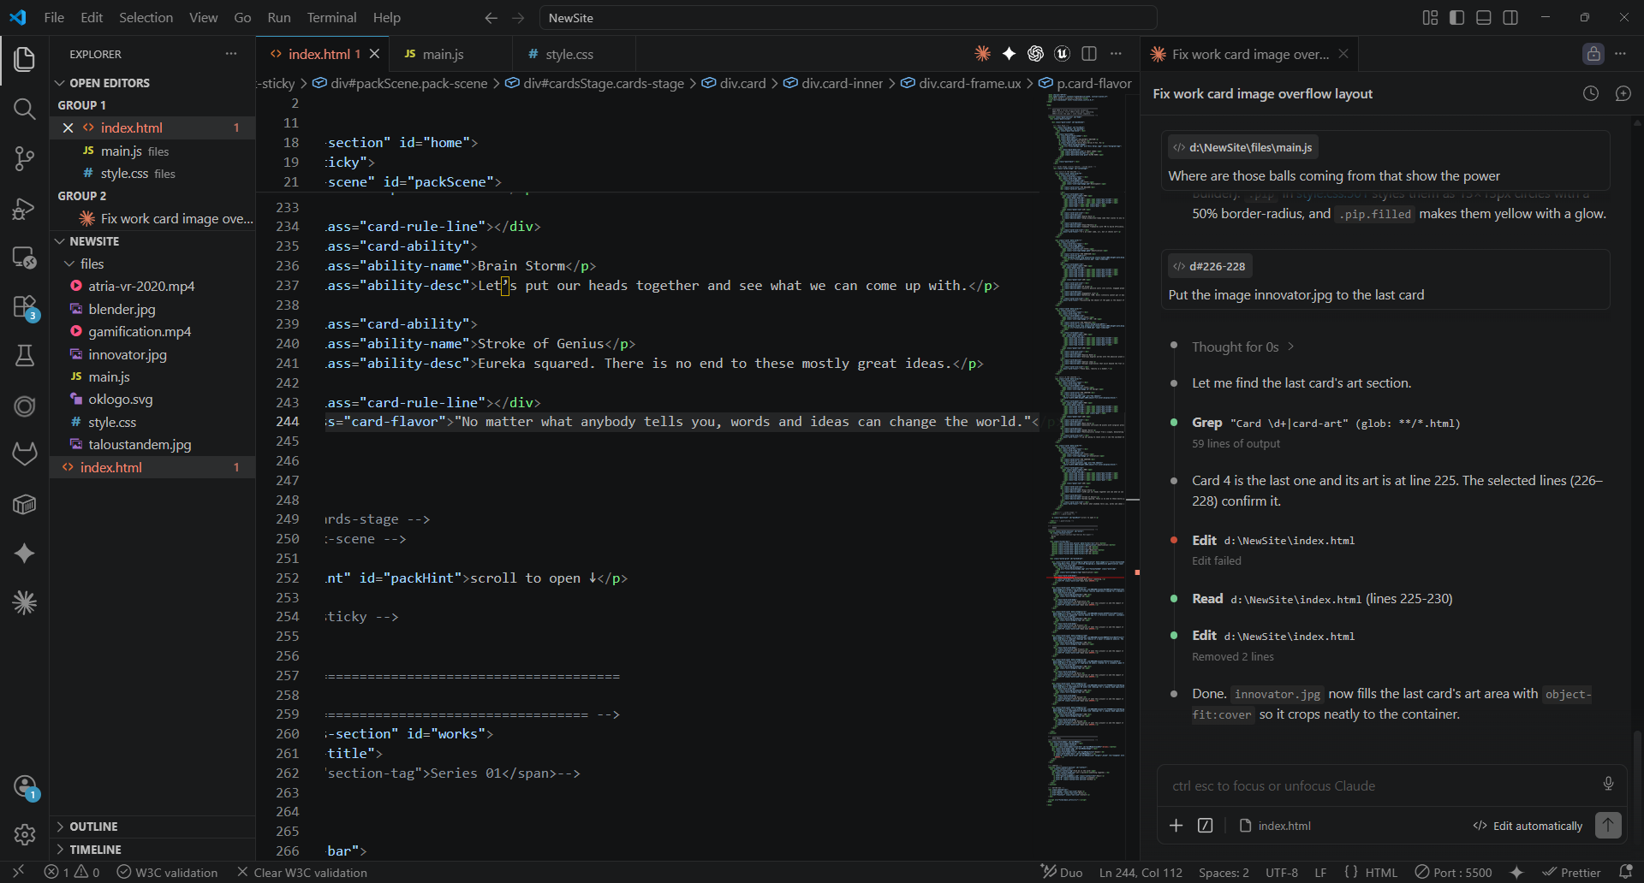The image size is (1644, 883).
Task: Click the Claude icon in editor toolbar
Action: click(x=982, y=54)
